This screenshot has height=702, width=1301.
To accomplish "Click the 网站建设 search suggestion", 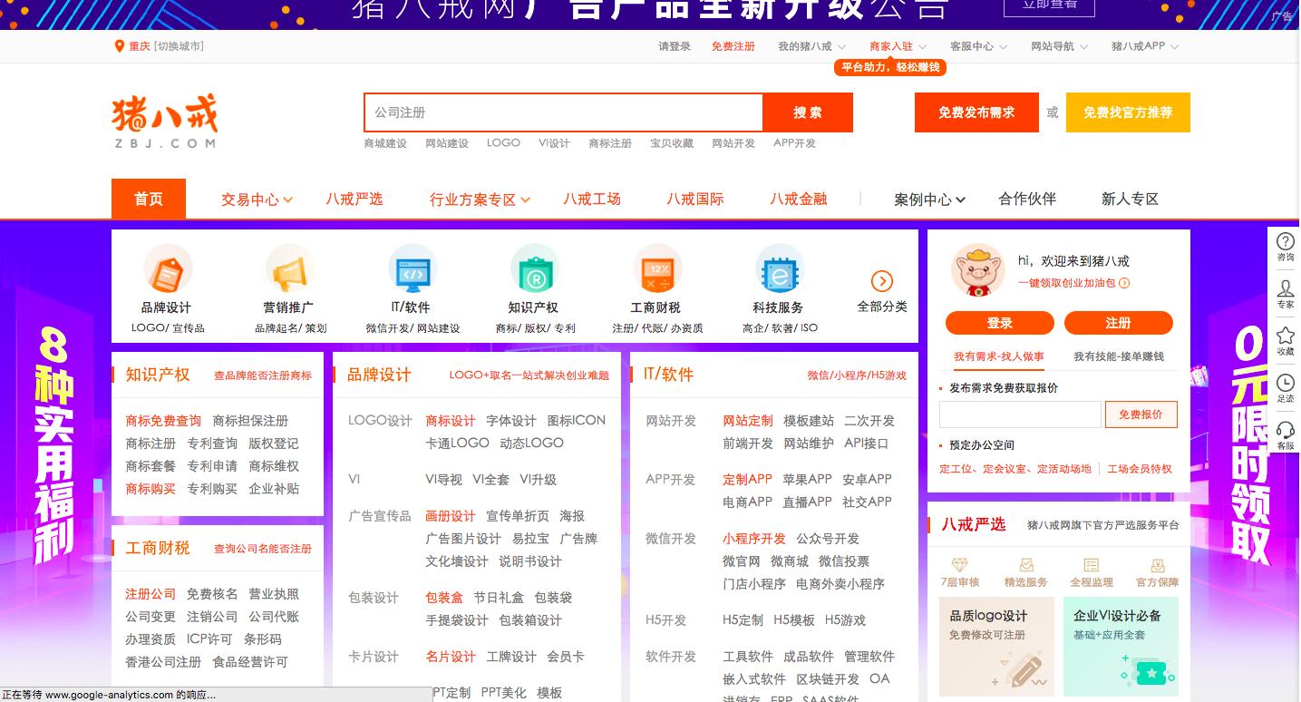I will (447, 143).
